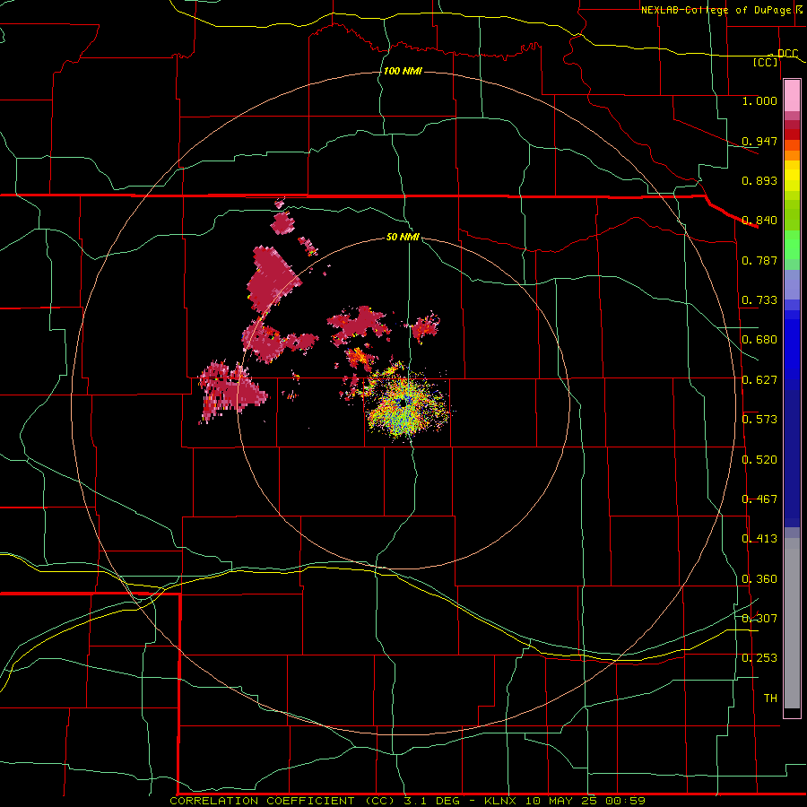
Task: Click the DCC label above the legend
Action: tap(787, 54)
